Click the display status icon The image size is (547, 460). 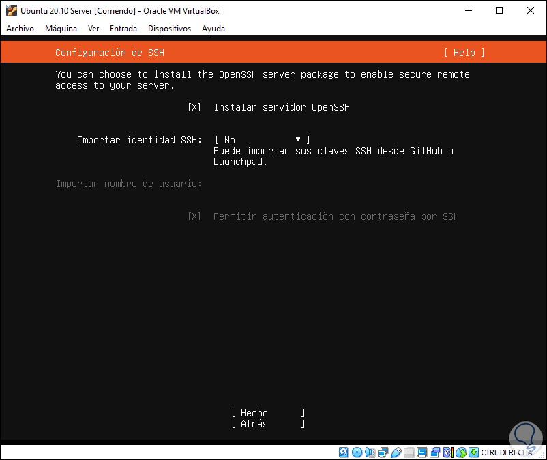point(422,452)
